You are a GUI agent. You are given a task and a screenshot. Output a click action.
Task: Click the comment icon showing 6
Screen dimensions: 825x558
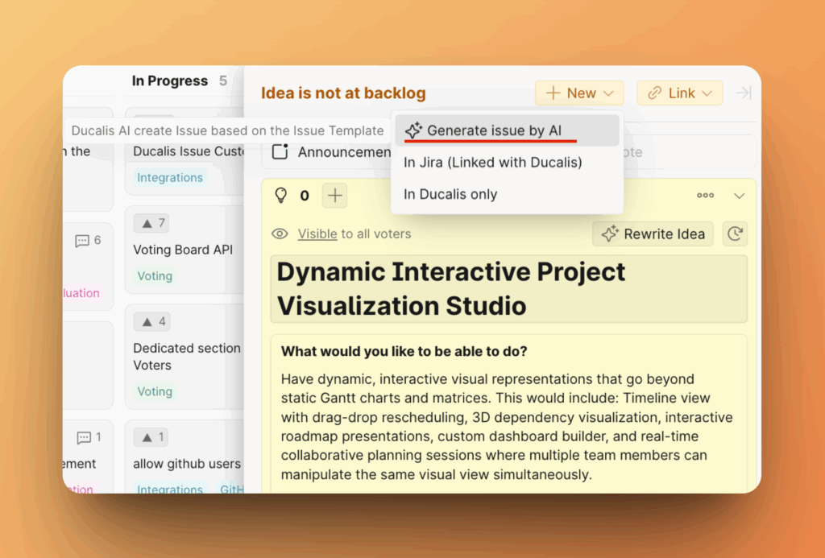coord(83,241)
